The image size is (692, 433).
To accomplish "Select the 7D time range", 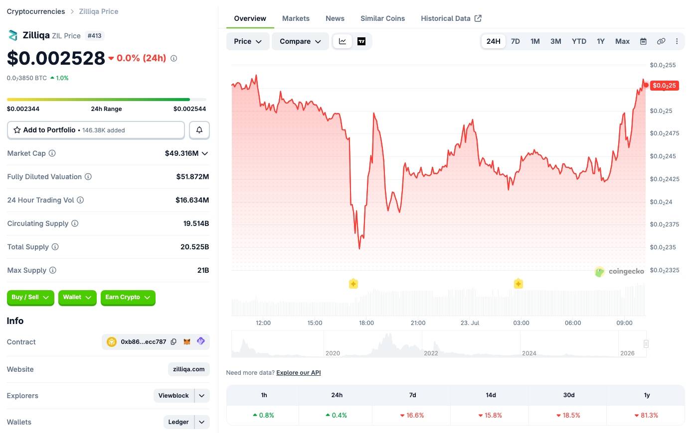I will [516, 41].
